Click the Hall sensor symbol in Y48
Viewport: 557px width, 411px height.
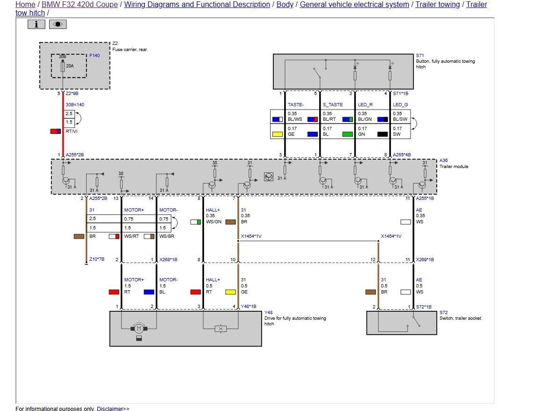(x=220, y=329)
